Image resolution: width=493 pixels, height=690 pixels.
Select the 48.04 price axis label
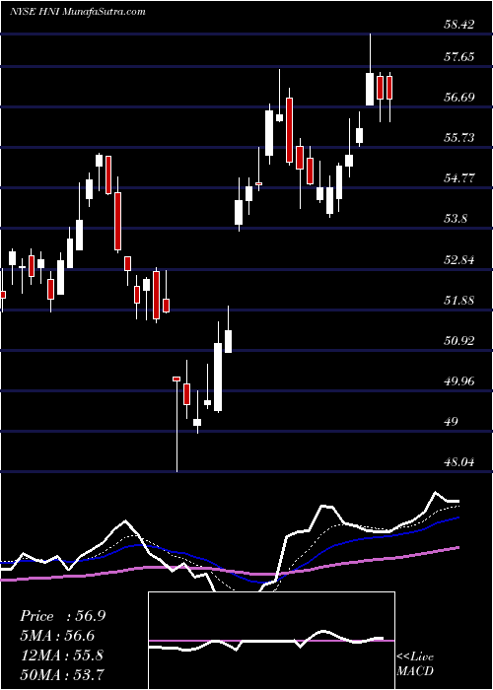(458, 462)
